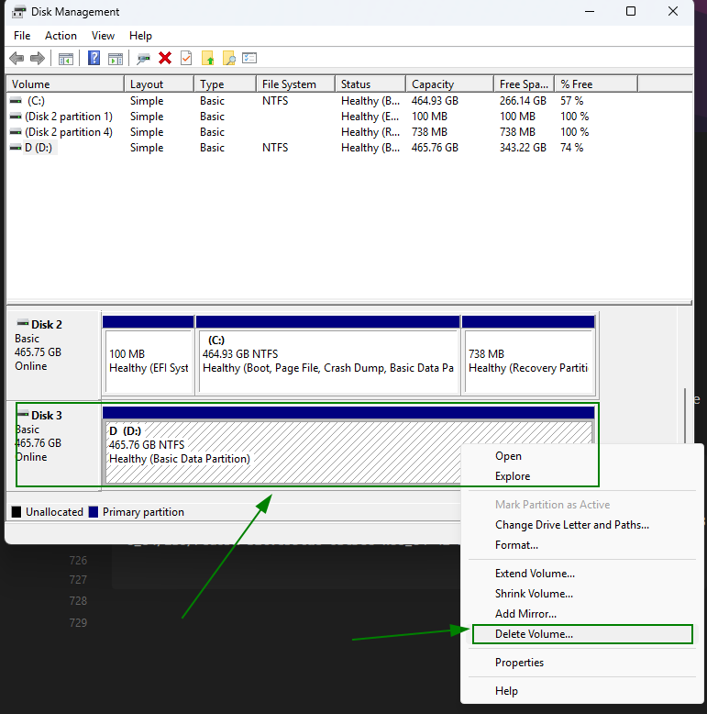The width and height of the screenshot is (707, 714).
Task: Sort by Capacity column header
Action: (x=432, y=84)
